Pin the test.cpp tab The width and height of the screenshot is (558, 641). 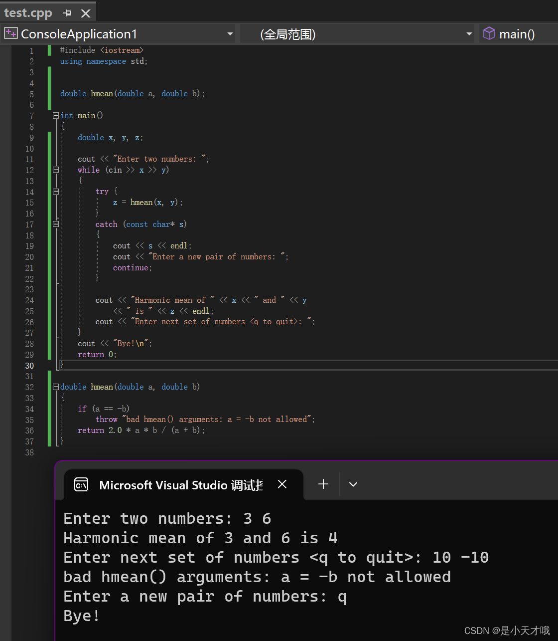[68, 13]
